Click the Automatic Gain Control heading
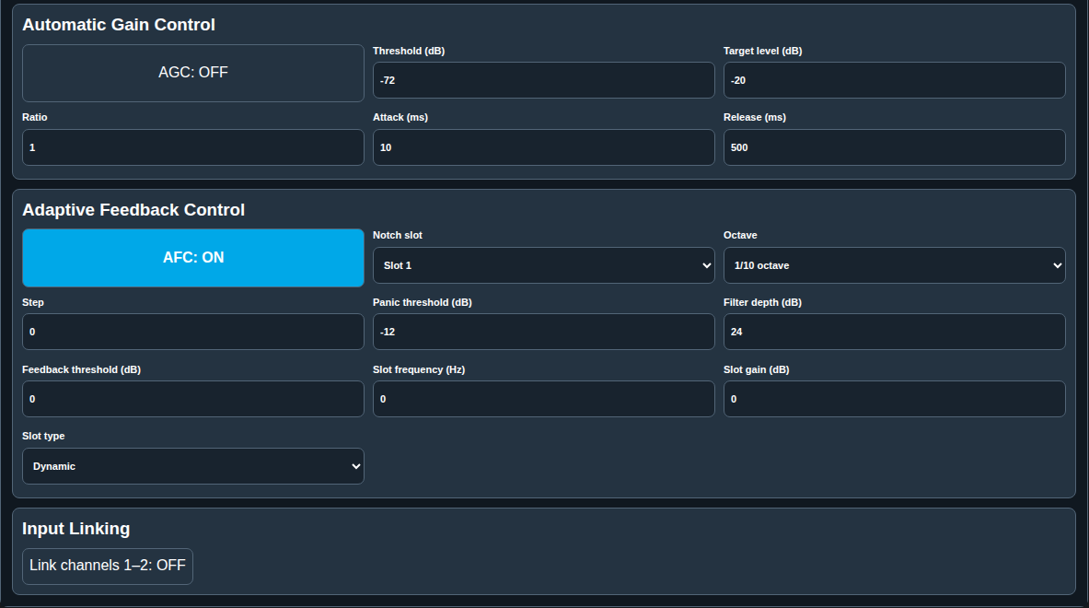Screen dimensions: 1089x608 pyautogui.click(x=119, y=24)
